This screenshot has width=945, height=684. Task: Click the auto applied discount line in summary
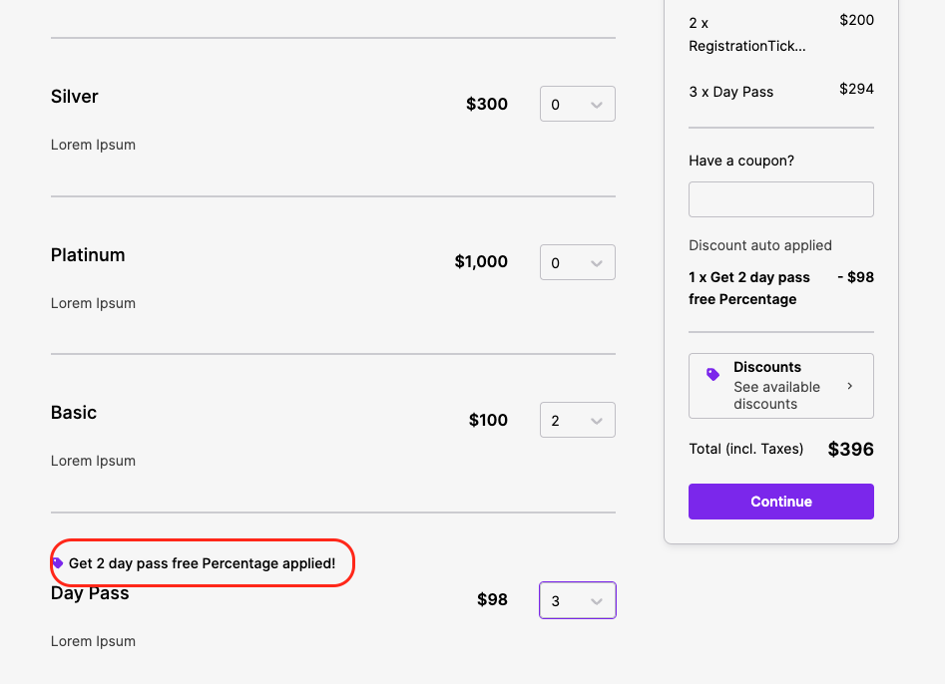pyautogui.click(x=749, y=288)
